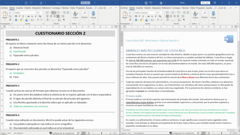Open Calibri (Cuerpo) font dropdown in right window
Image resolution: width=240 pixels, height=135 pixels.
click(156, 13)
